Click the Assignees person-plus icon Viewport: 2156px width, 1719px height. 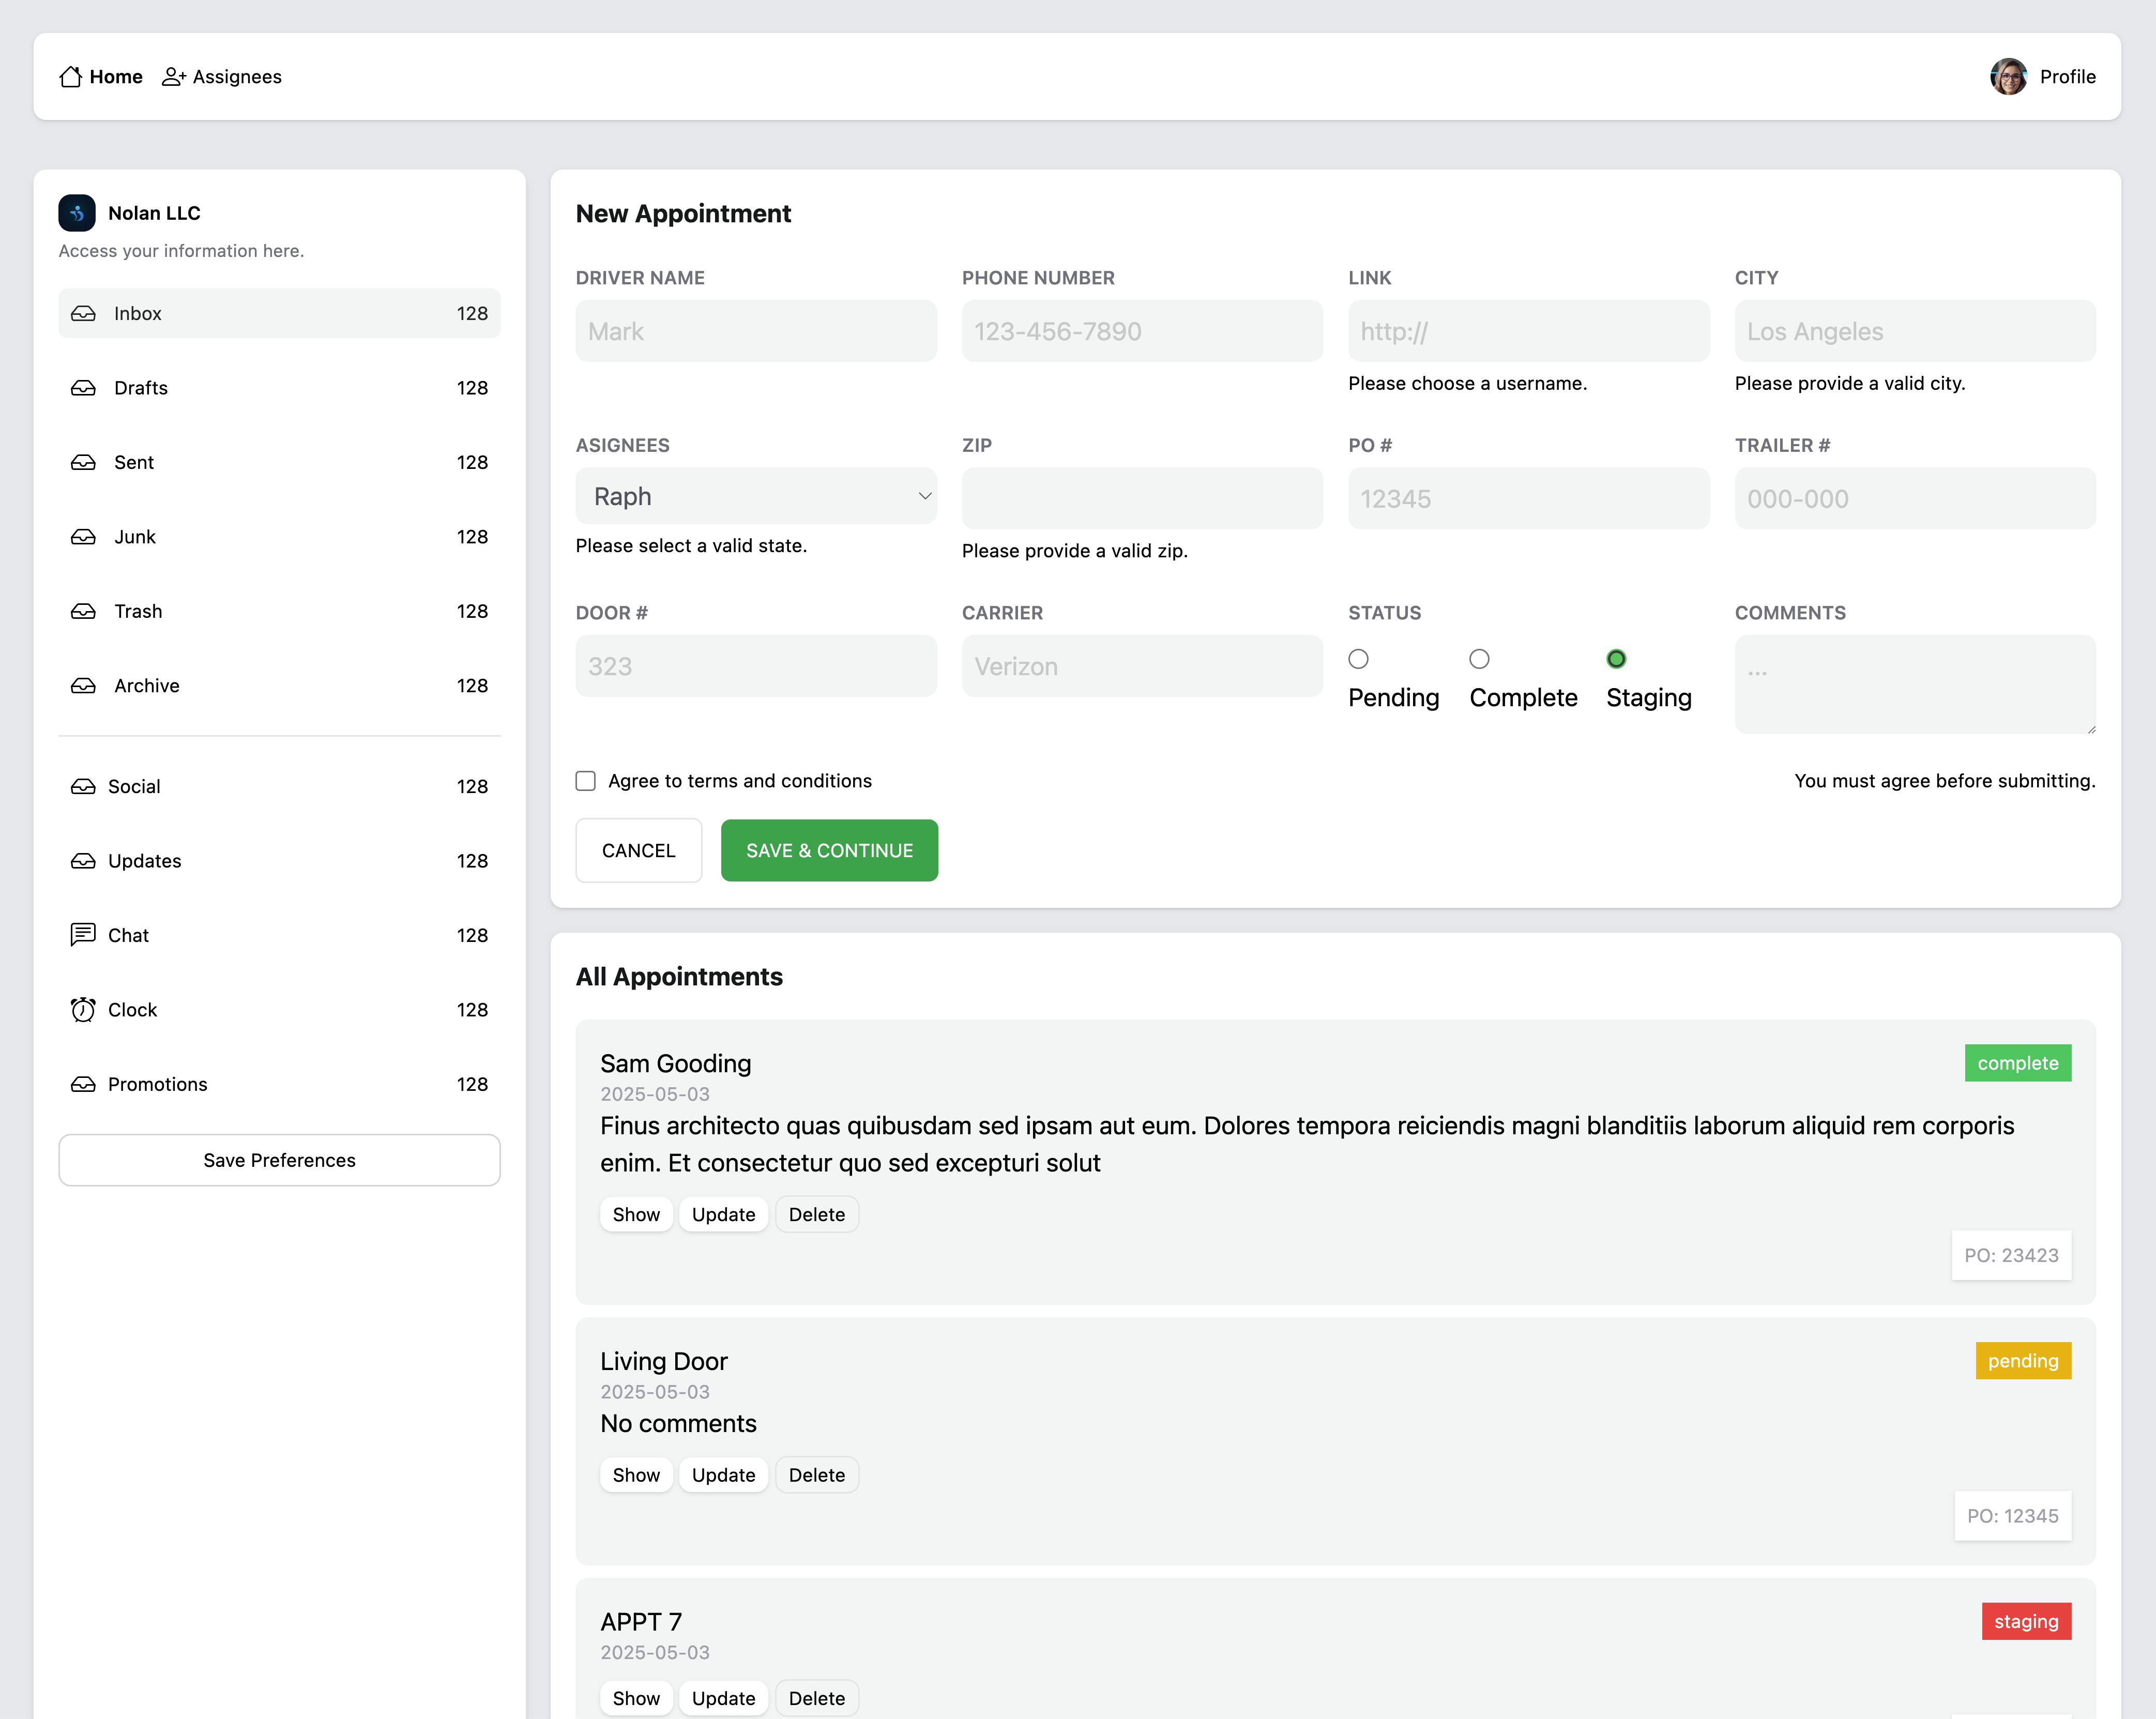click(x=174, y=77)
